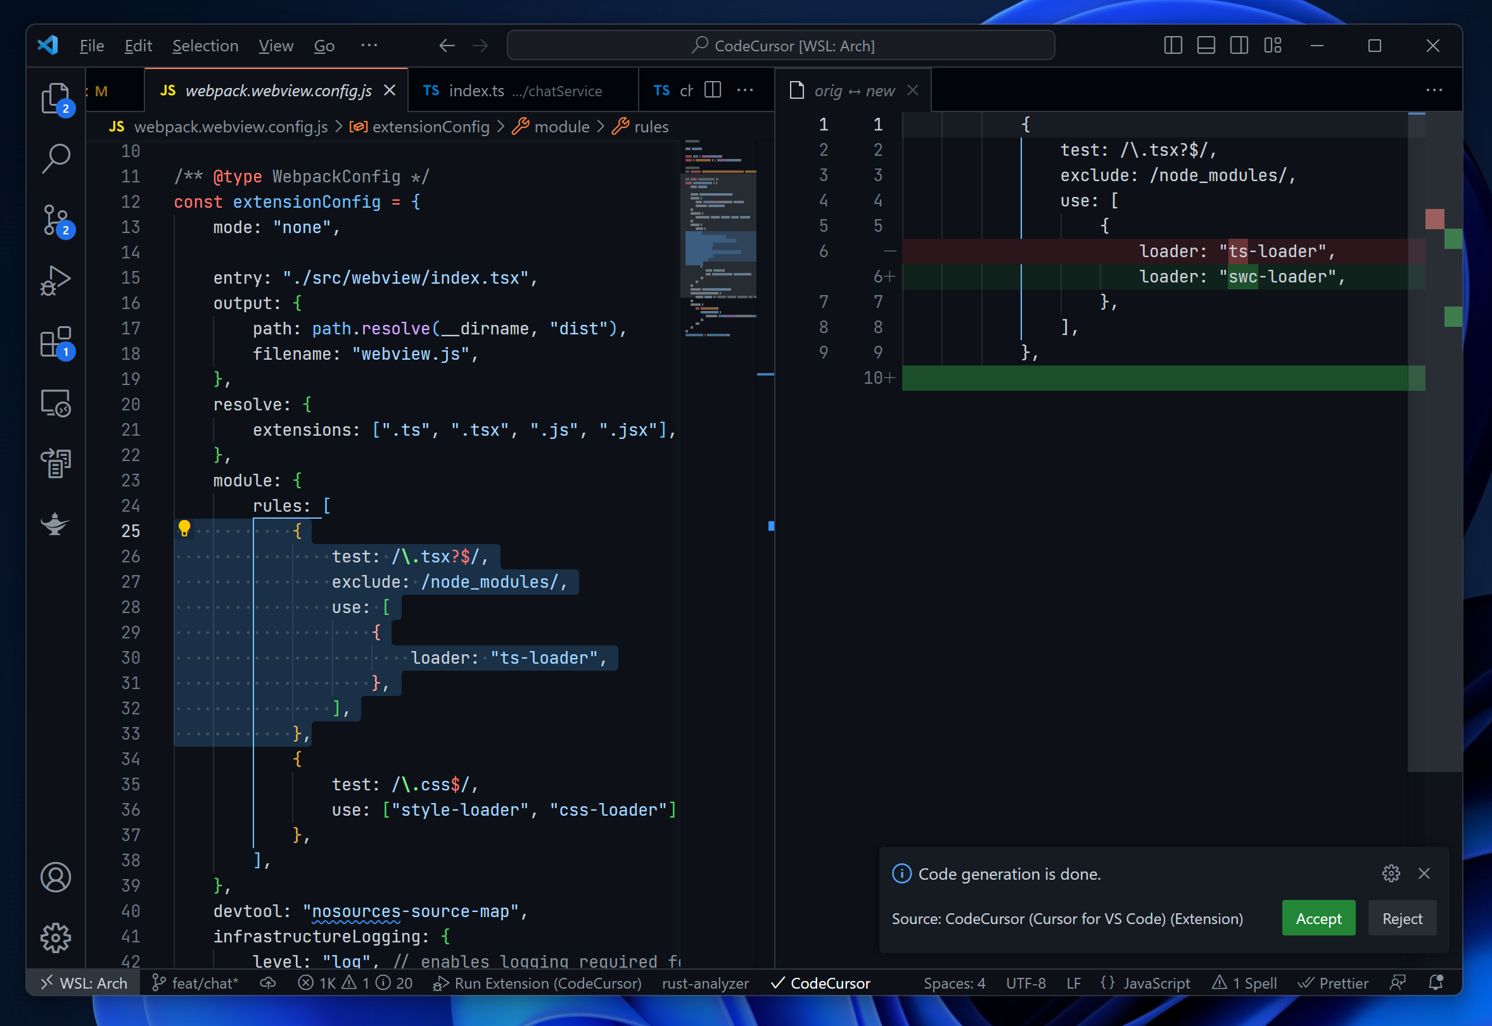
Task: Open Source Control view icon
Action: [56, 220]
